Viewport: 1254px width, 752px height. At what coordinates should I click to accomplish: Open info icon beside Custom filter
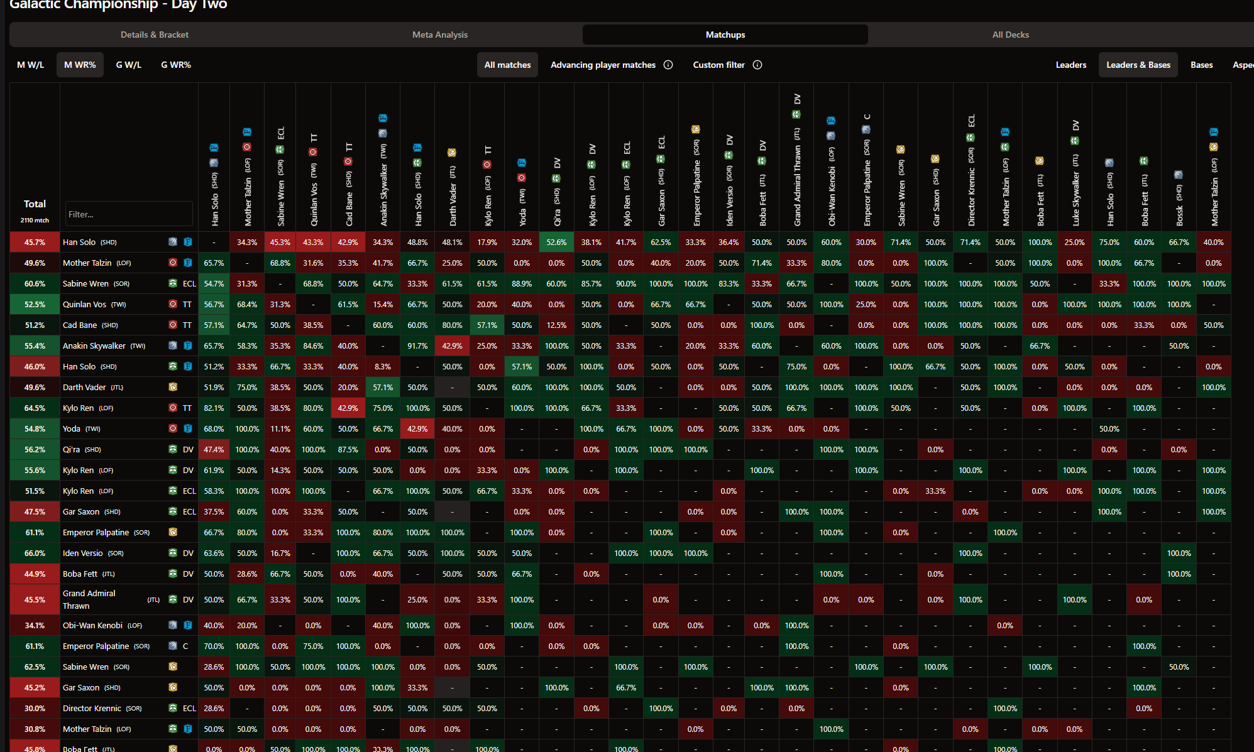coord(757,65)
